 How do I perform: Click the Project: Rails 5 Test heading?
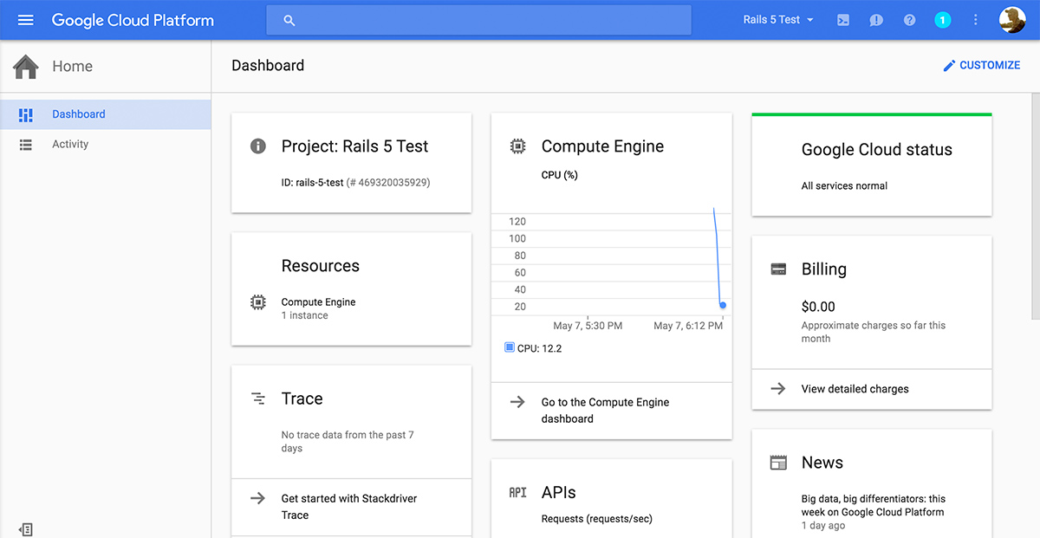(354, 146)
